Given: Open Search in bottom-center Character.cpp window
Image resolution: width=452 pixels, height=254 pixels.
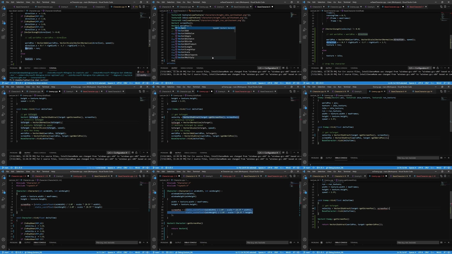Looking at the screenshot, I should coord(154,184).
